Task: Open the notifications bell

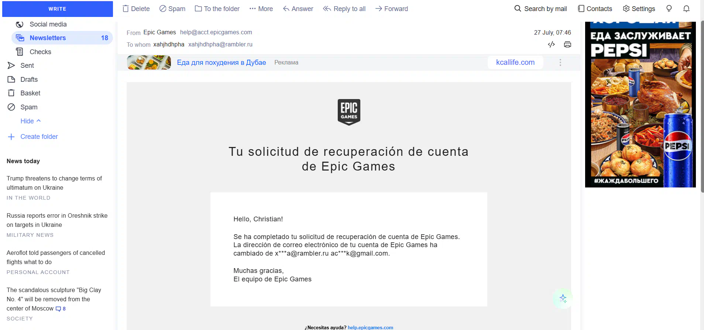Action: point(686,8)
